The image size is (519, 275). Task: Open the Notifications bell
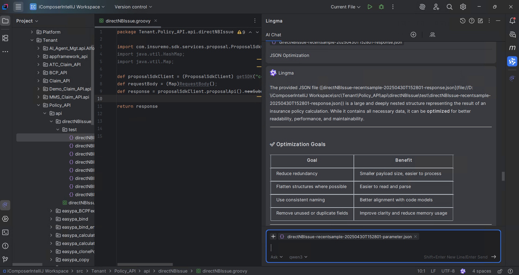[512, 21]
